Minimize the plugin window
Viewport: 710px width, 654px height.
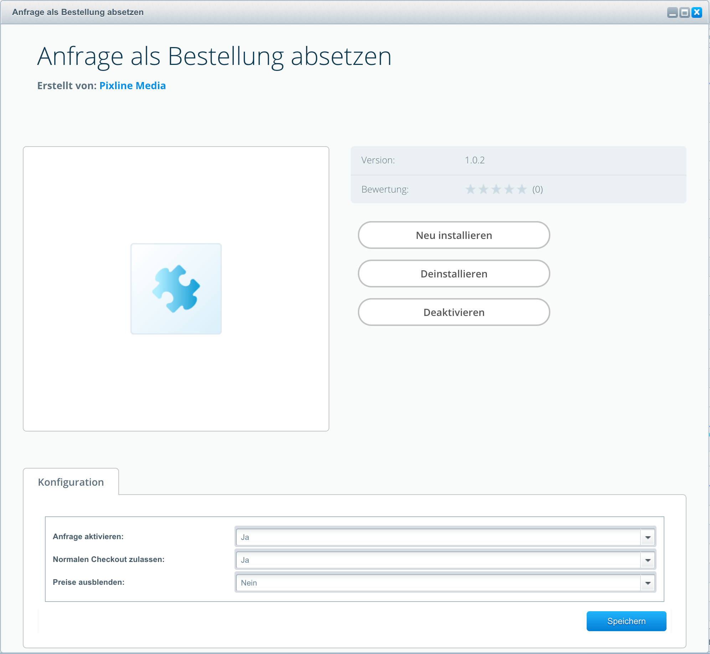pyautogui.click(x=672, y=12)
